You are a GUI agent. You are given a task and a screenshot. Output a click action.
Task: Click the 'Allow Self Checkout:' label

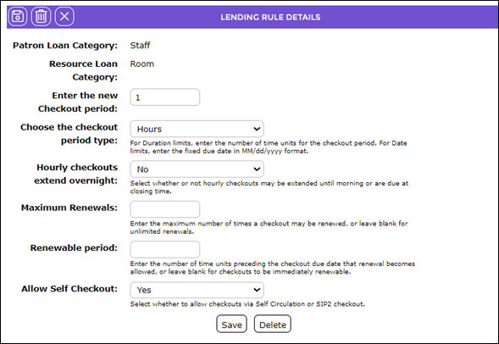(x=69, y=289)
